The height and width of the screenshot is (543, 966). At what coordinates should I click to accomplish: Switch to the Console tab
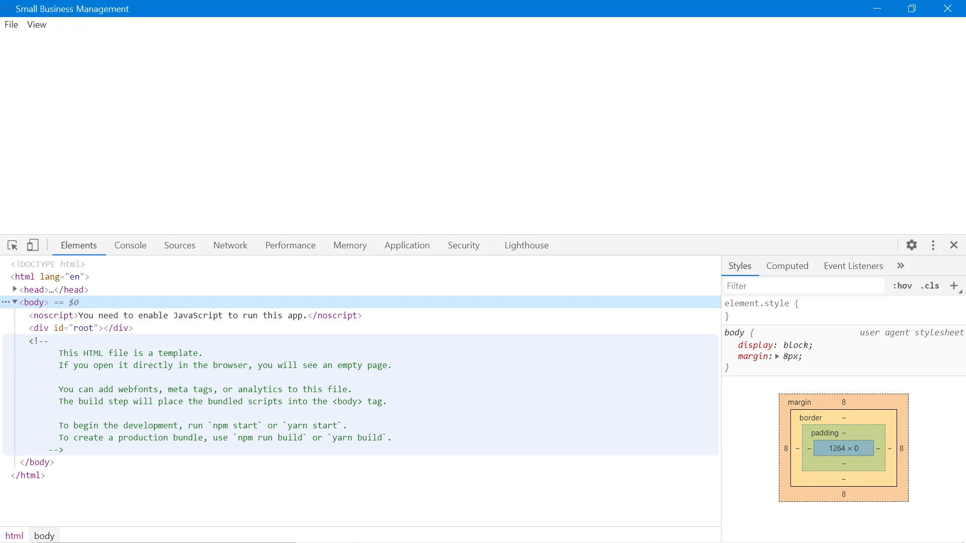tap(130, 245)
